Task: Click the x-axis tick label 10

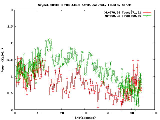Action: (38, 113)
